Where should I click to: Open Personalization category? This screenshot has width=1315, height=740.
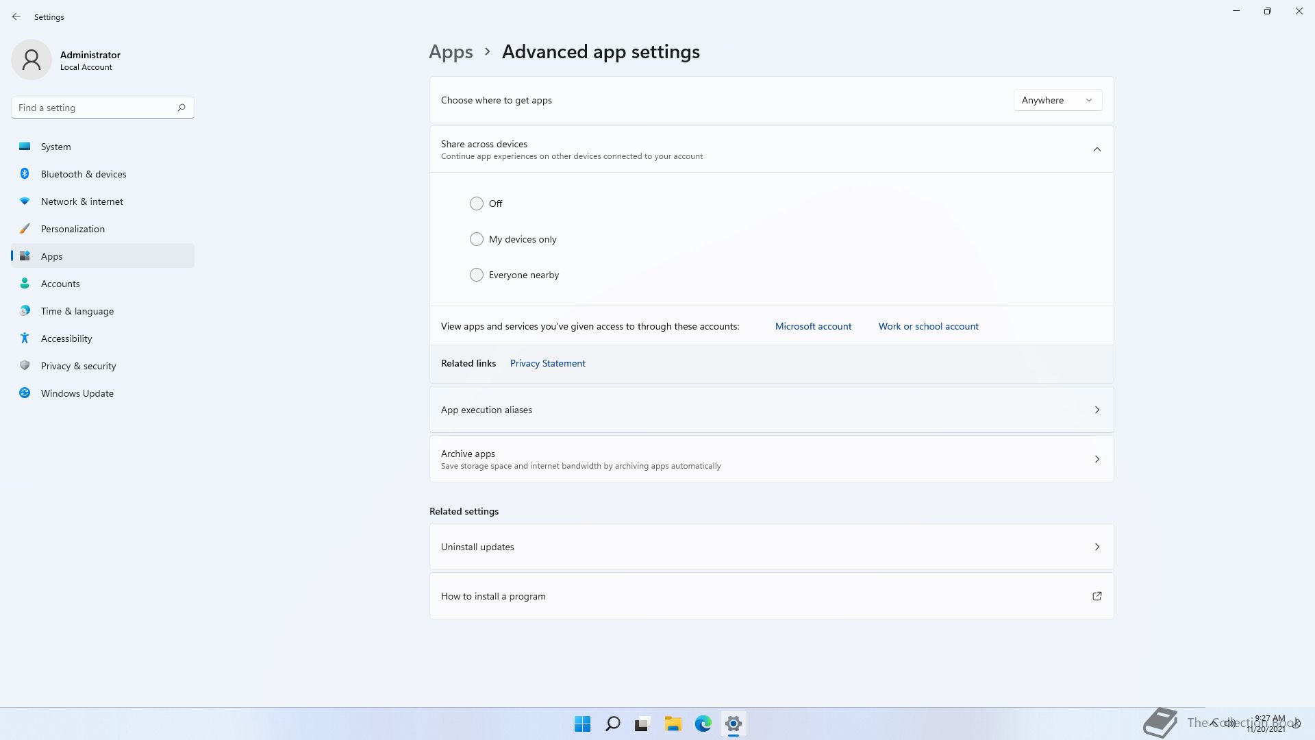[103, 229]
